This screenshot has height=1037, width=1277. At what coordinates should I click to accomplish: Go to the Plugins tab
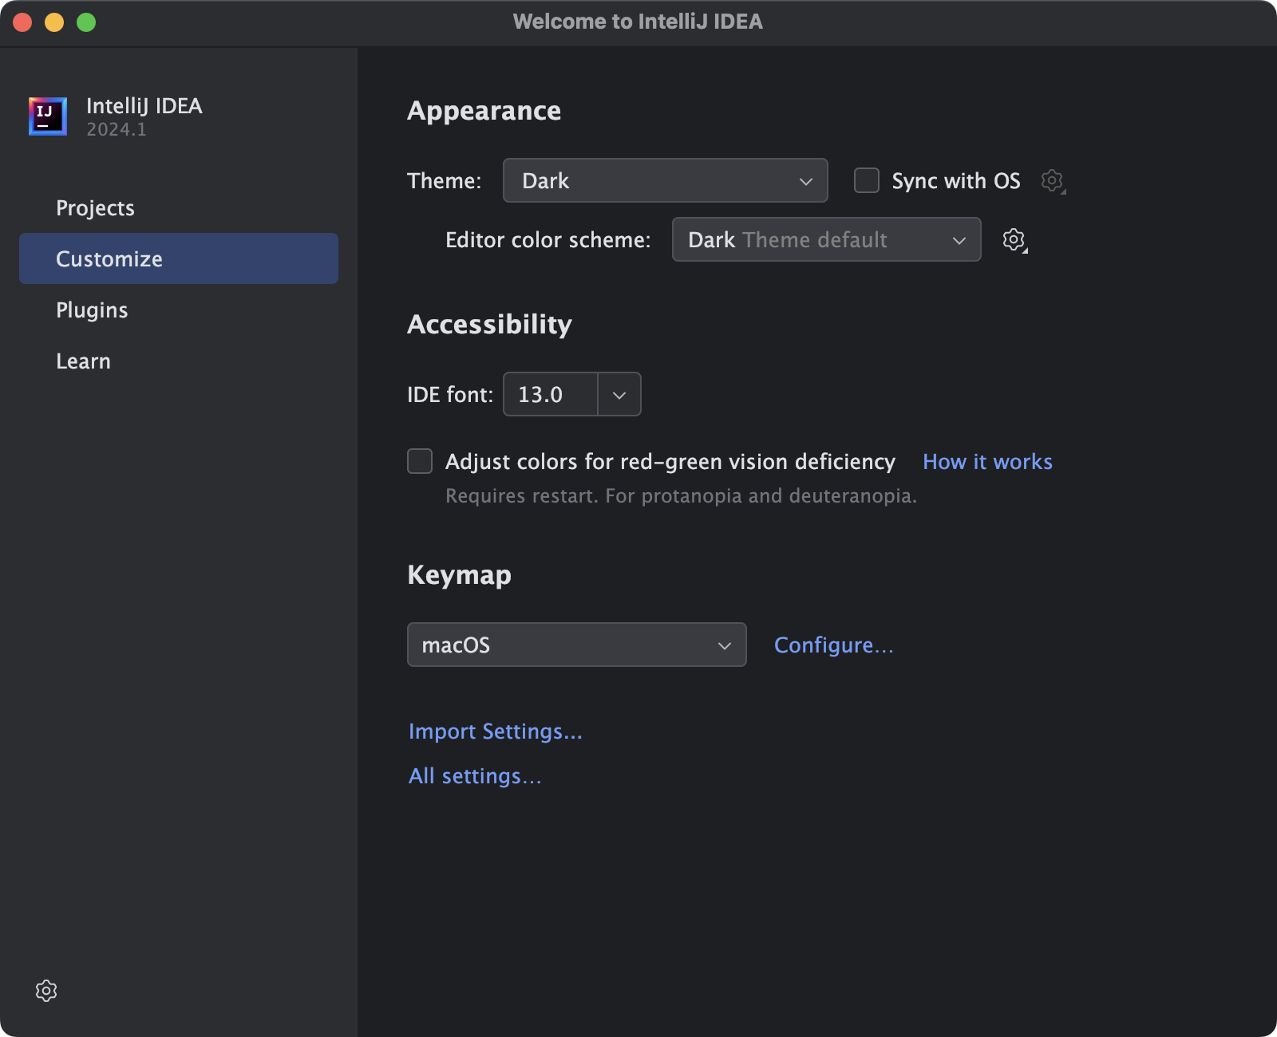[179, 310]
